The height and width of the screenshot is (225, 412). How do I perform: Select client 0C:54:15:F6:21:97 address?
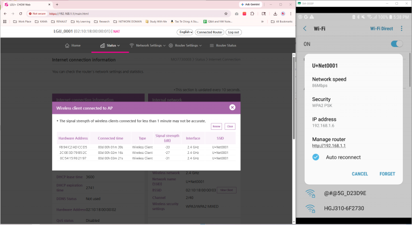pyautogui.click(x=73, y=158)
